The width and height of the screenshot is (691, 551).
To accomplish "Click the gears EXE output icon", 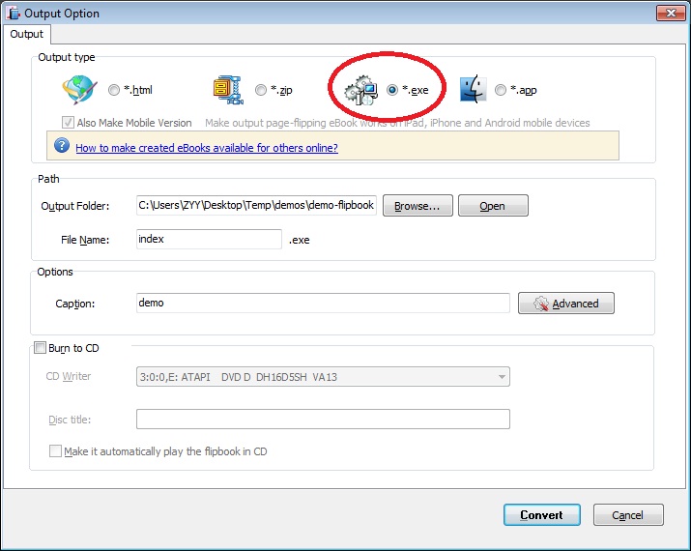I will click(x=360, y=90).
